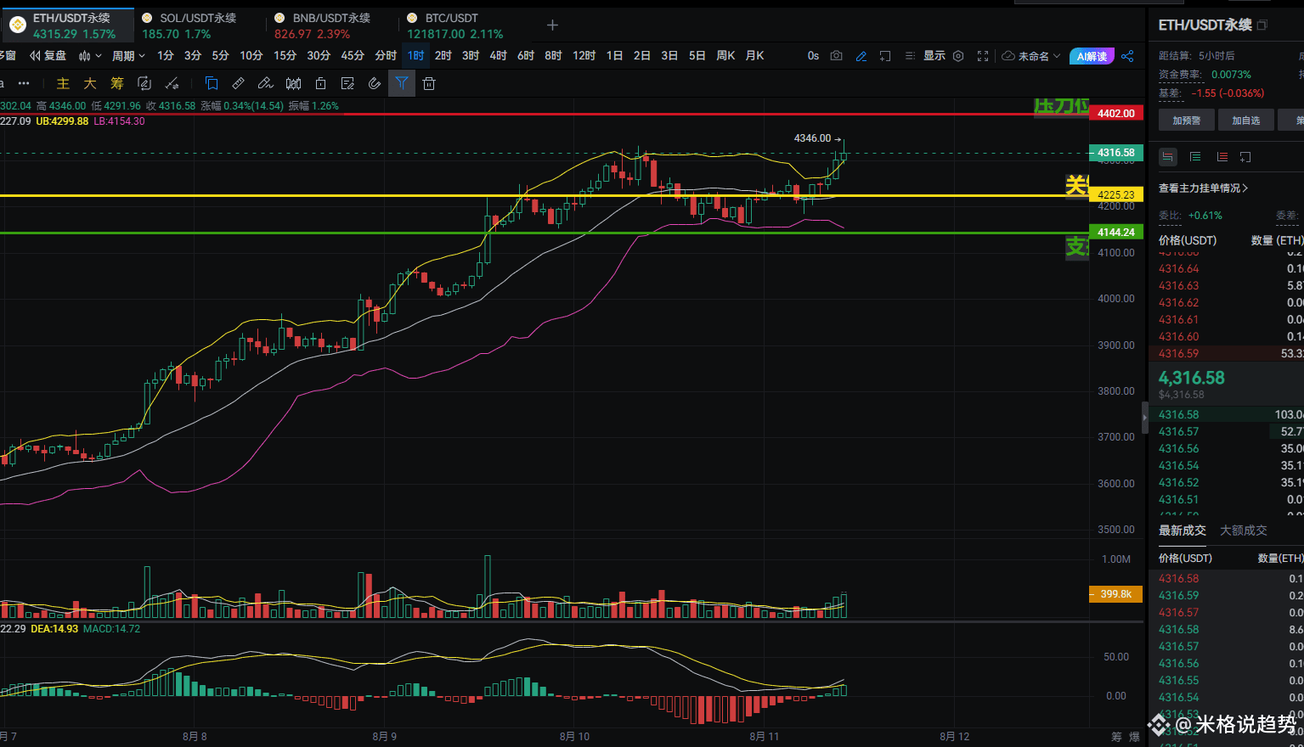Viewport: 1304px width, 747px height.
Task: Open the three-dot more tools menu
Action: click(24, 83)
